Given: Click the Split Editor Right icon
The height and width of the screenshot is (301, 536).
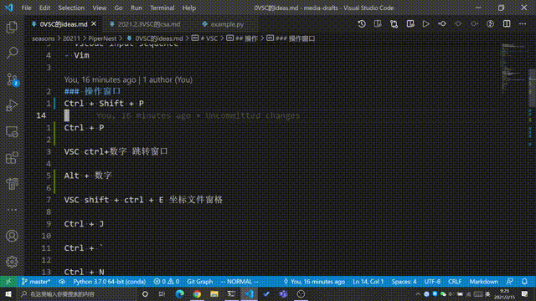Looking at the screenshot, I should point(507,24).
